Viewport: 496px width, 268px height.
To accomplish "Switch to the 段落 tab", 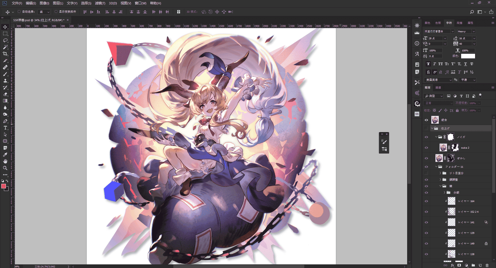I will (460, 23).
